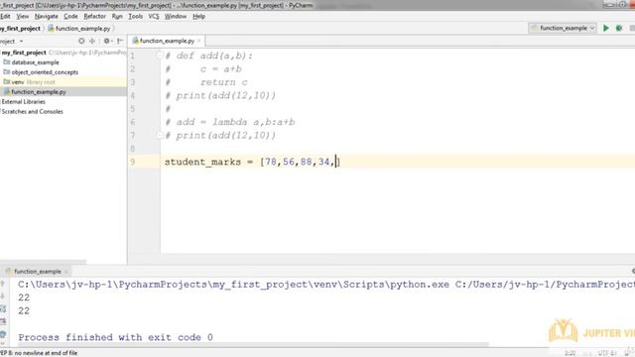
Task: Run function_example with the green Run arrow
Action: [x=606, y=28]
